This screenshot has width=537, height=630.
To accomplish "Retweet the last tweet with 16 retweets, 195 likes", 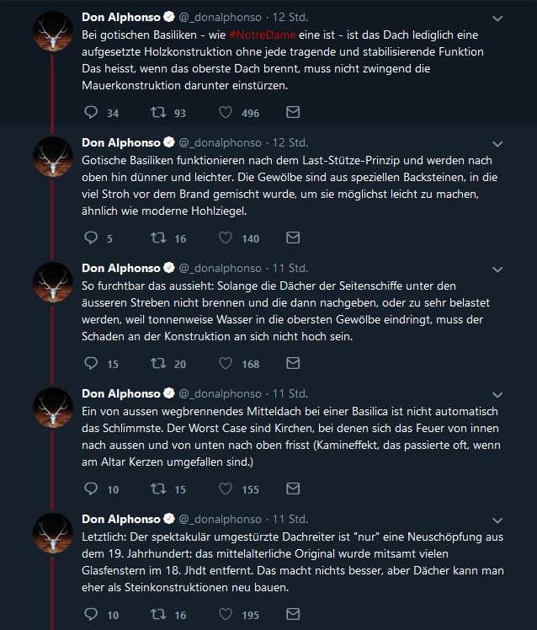I will (x=158, y=614).
